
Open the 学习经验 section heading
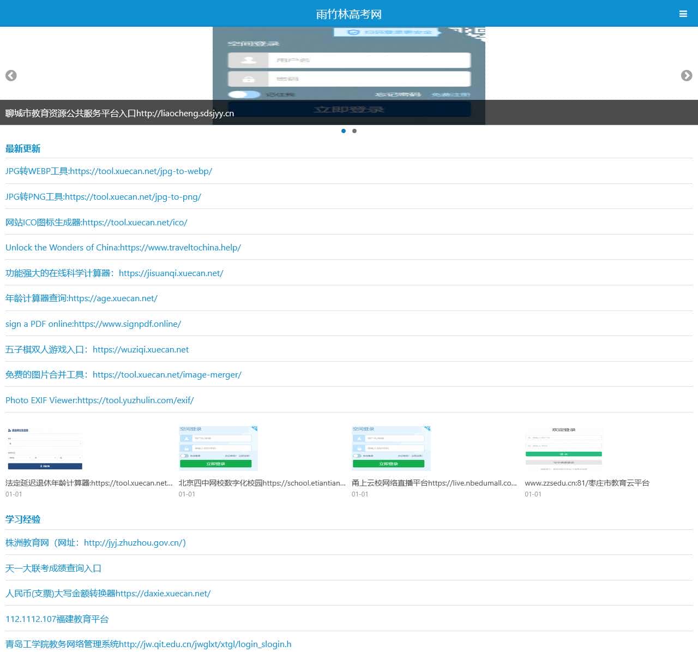[23, 519]
